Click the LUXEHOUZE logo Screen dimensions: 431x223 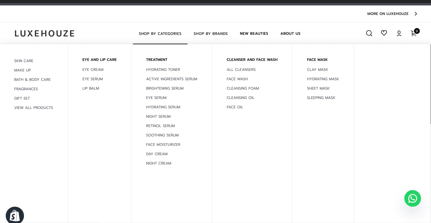tap(44, 33)
